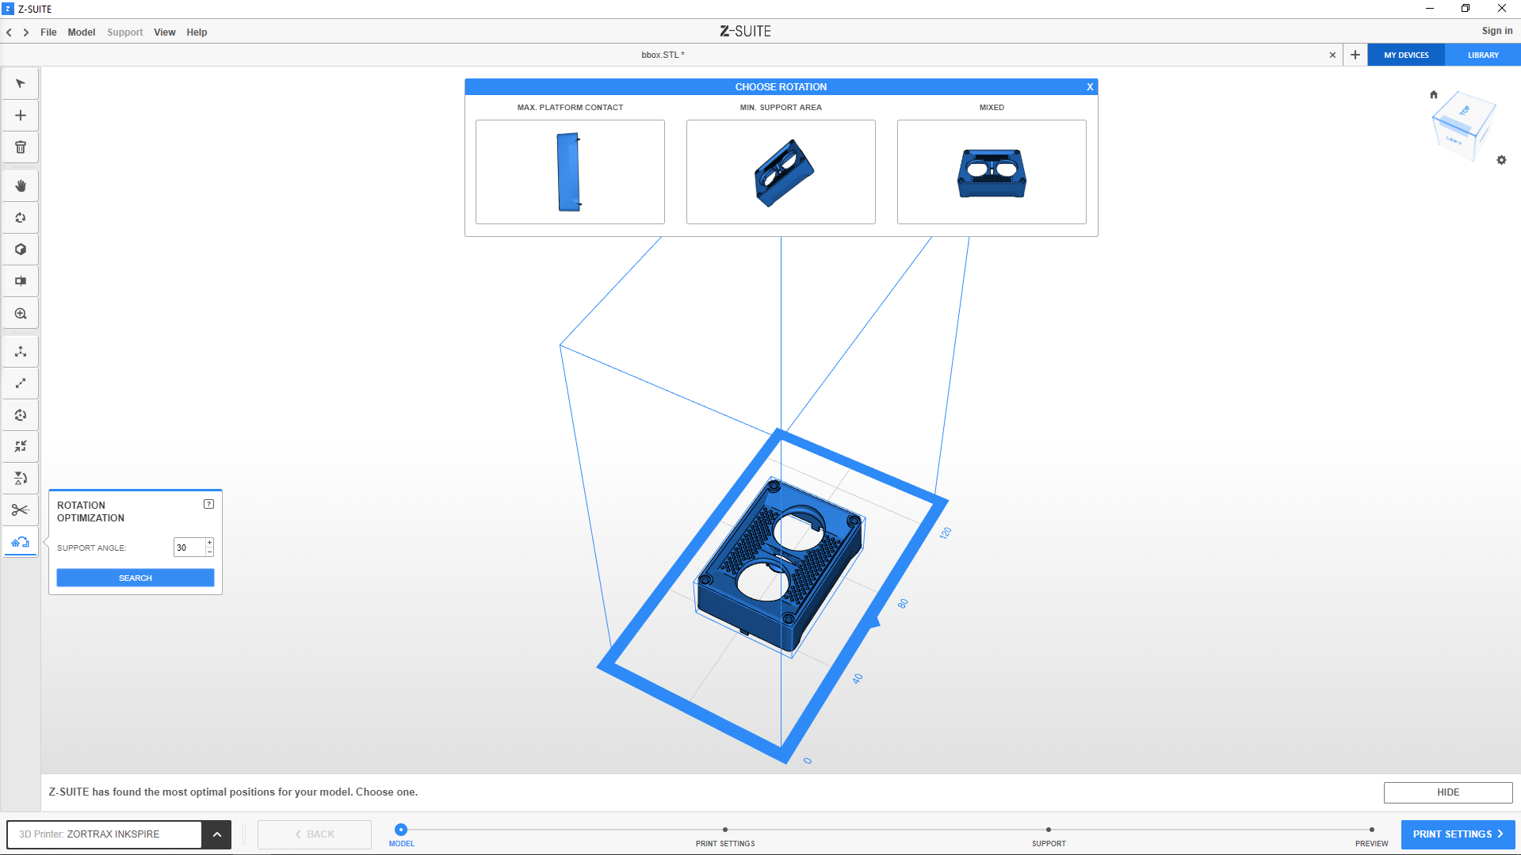Switch to the Library tab
1521x855 pixels.
1482,55
